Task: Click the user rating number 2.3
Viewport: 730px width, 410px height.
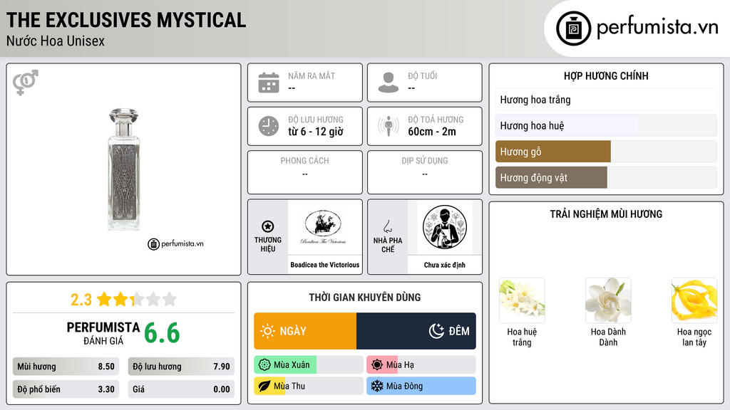Action: tap(81, 300)
